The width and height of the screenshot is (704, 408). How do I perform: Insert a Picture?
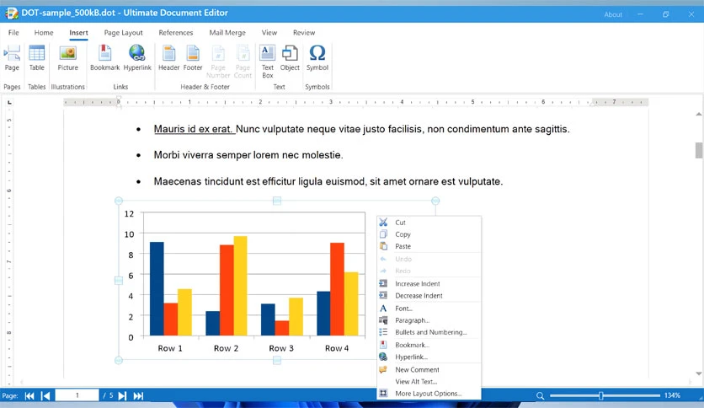(x=68, y=58)
